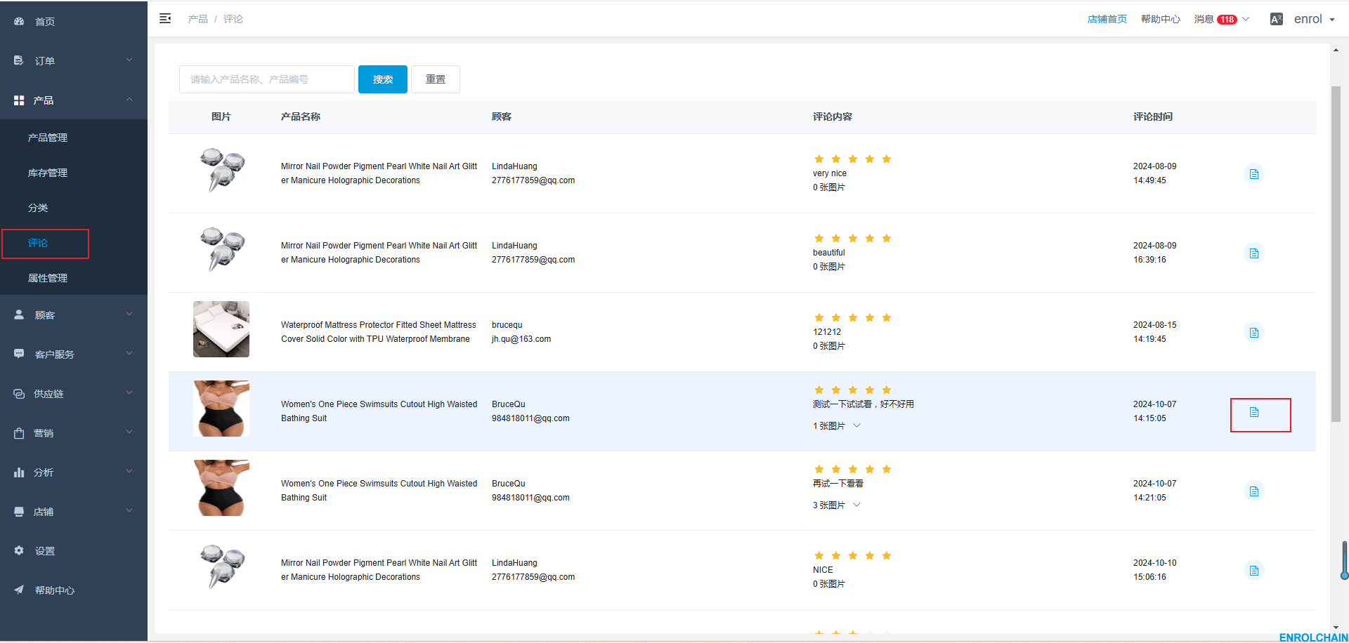Open 产品管理 in the sidebar
This screenshot has width=1349, height=643.
click(48, 138)
